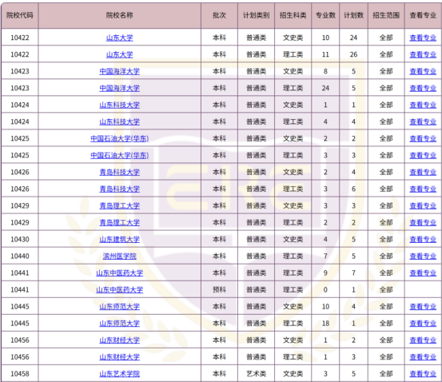The height and width of the screenshot is (382, 442).
Task: Open 中国石油大学(华东) link in 文史类 row
Action: click(x=119, y=138)
